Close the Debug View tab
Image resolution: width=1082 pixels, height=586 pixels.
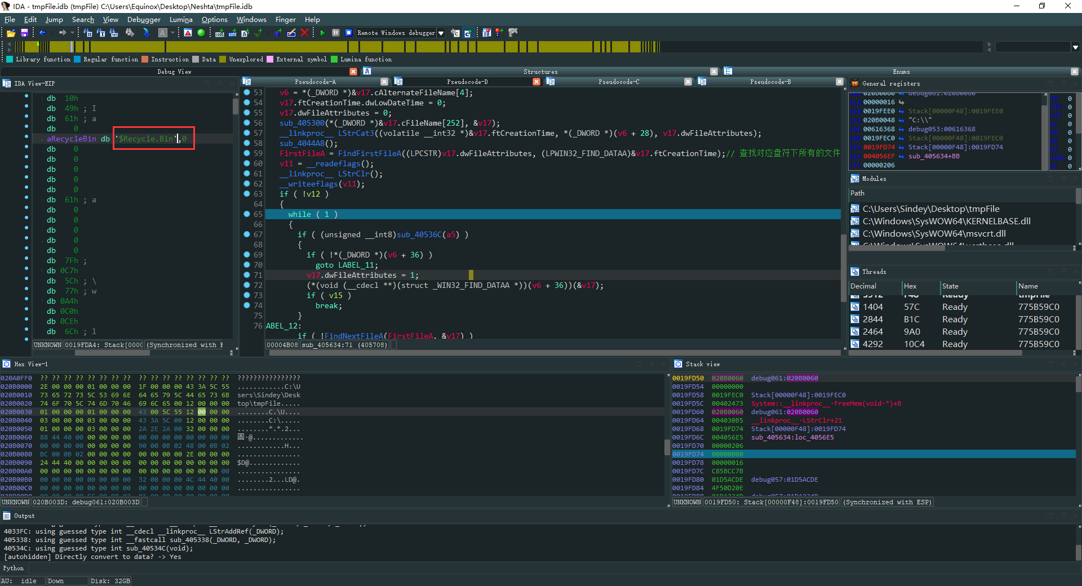[353, 72]
